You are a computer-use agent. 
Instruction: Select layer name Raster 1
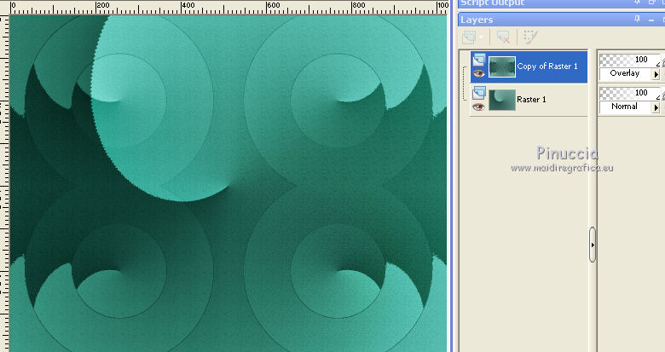coord(531,99)
